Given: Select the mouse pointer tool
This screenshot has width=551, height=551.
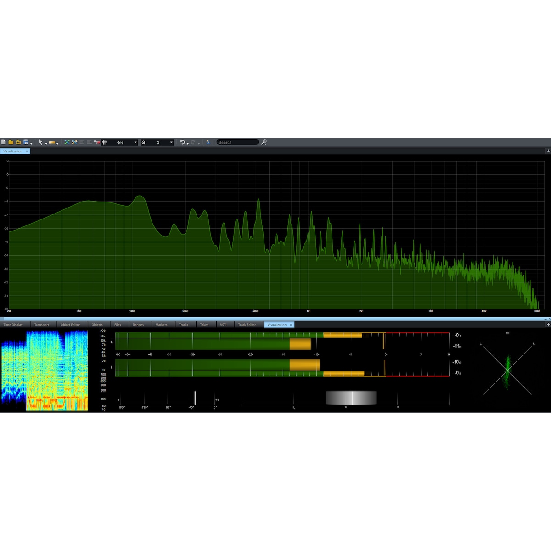Looking at the screenshot, I should click(40, 142).
